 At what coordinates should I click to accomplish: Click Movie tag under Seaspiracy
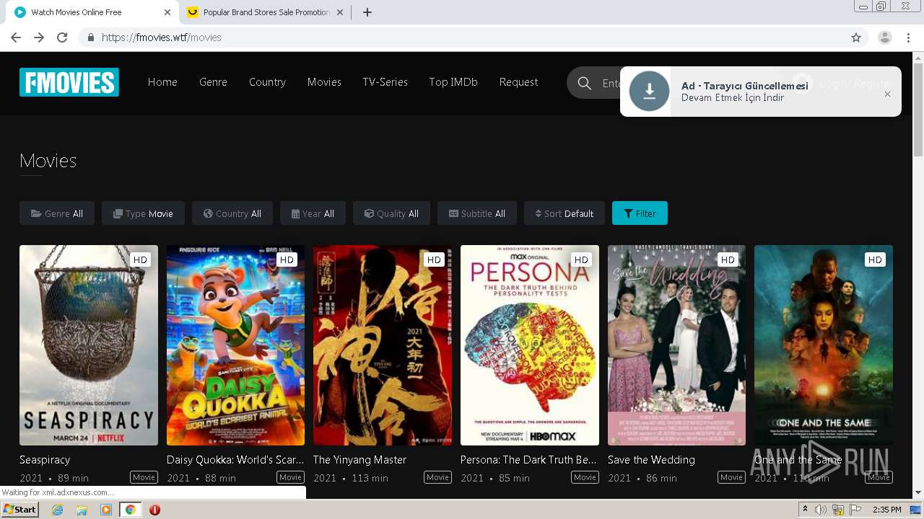[144, 477]
